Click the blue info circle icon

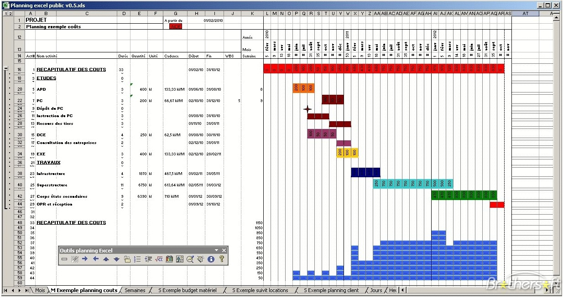click(x=211, y=259)
